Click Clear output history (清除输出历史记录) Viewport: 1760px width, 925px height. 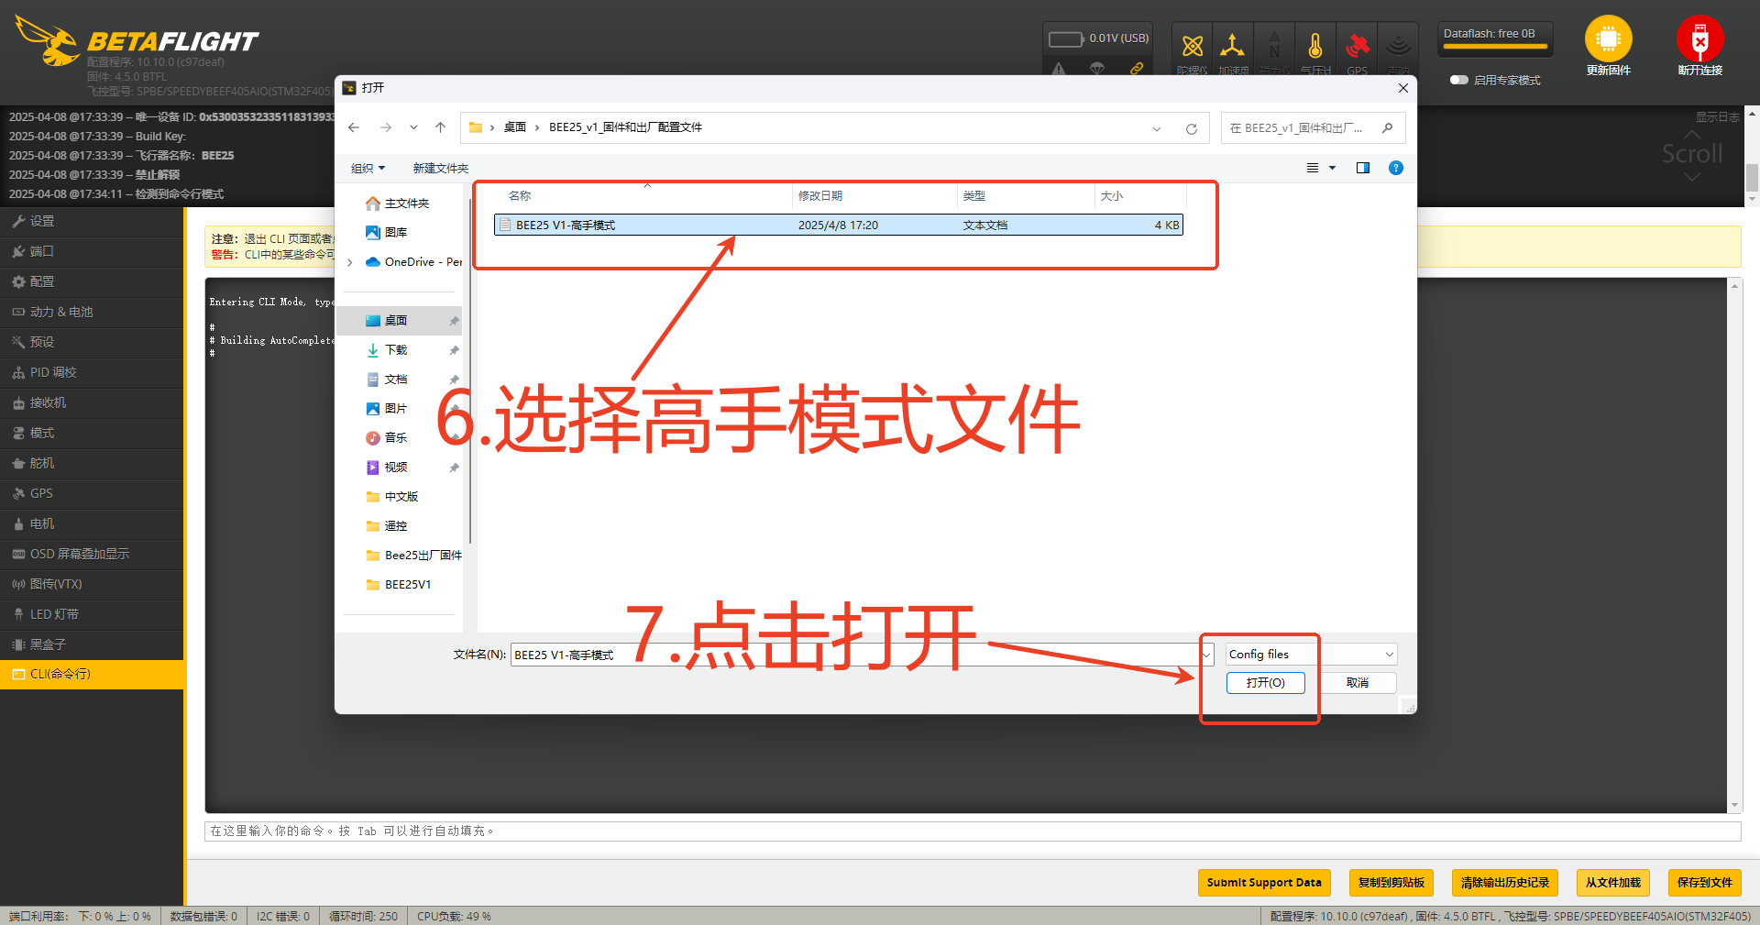click(1505, 883)
